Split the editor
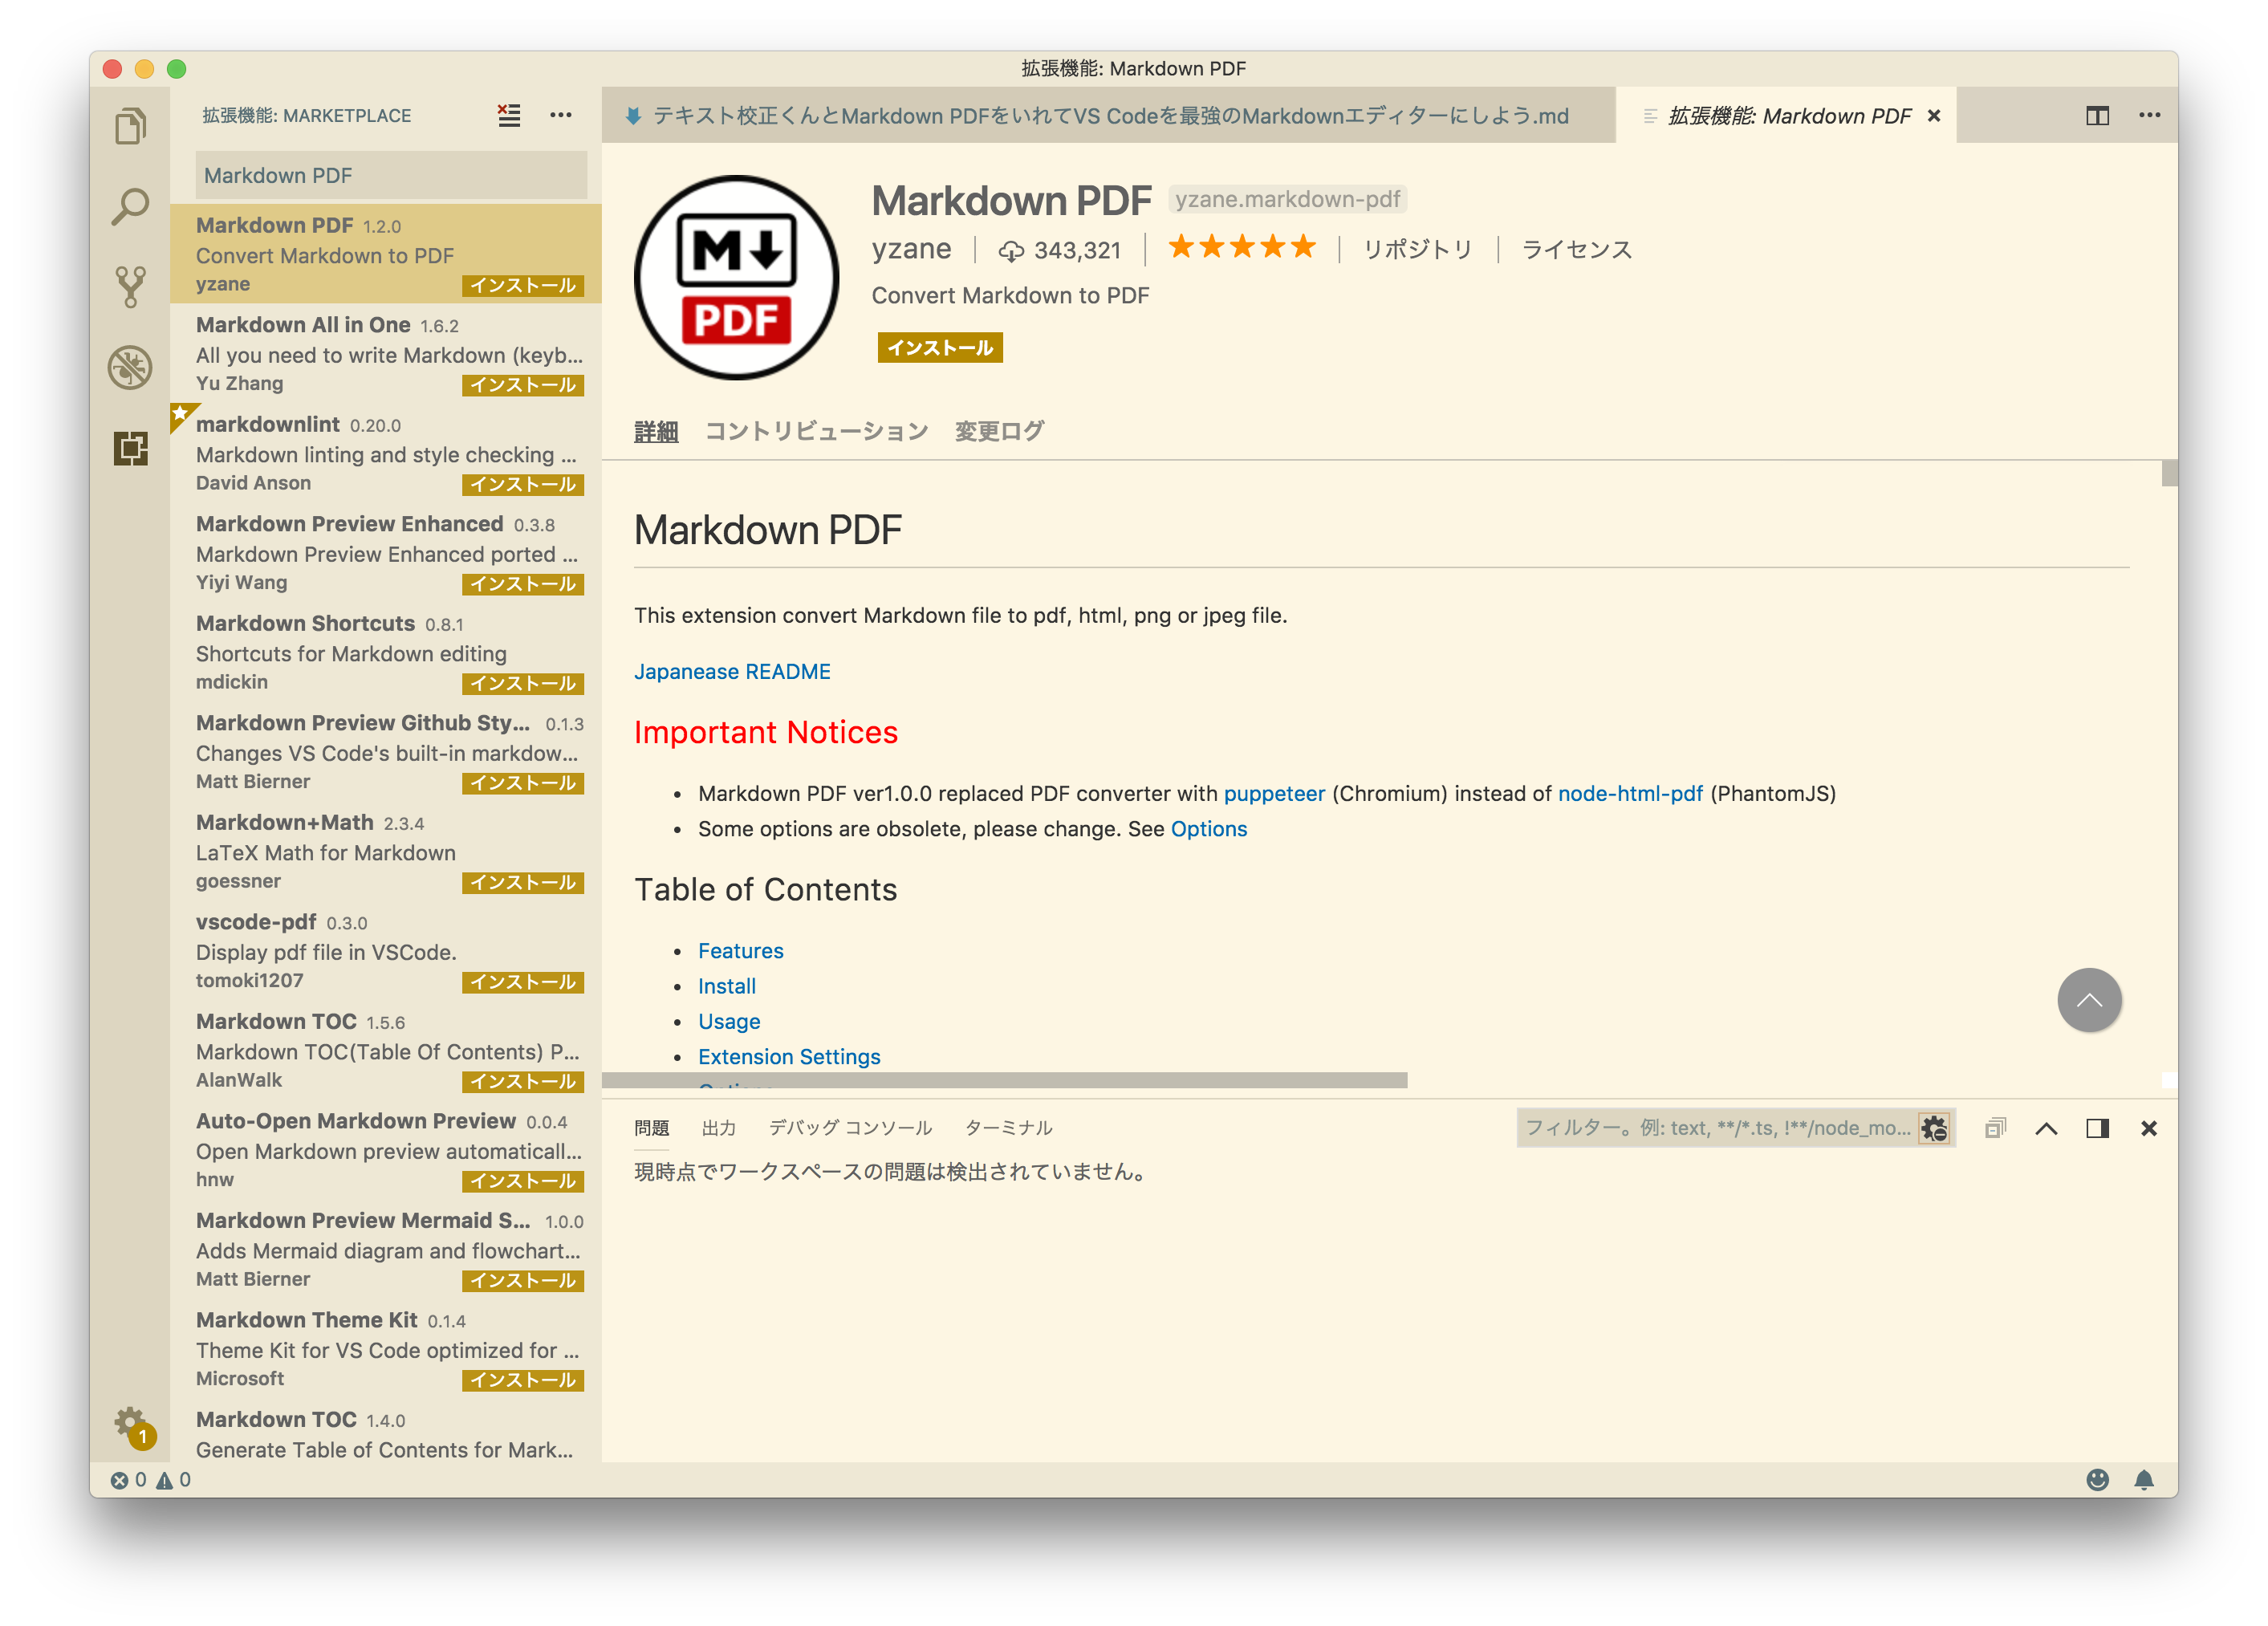Screen dimensions: 2268x1626 (2097, 115)
